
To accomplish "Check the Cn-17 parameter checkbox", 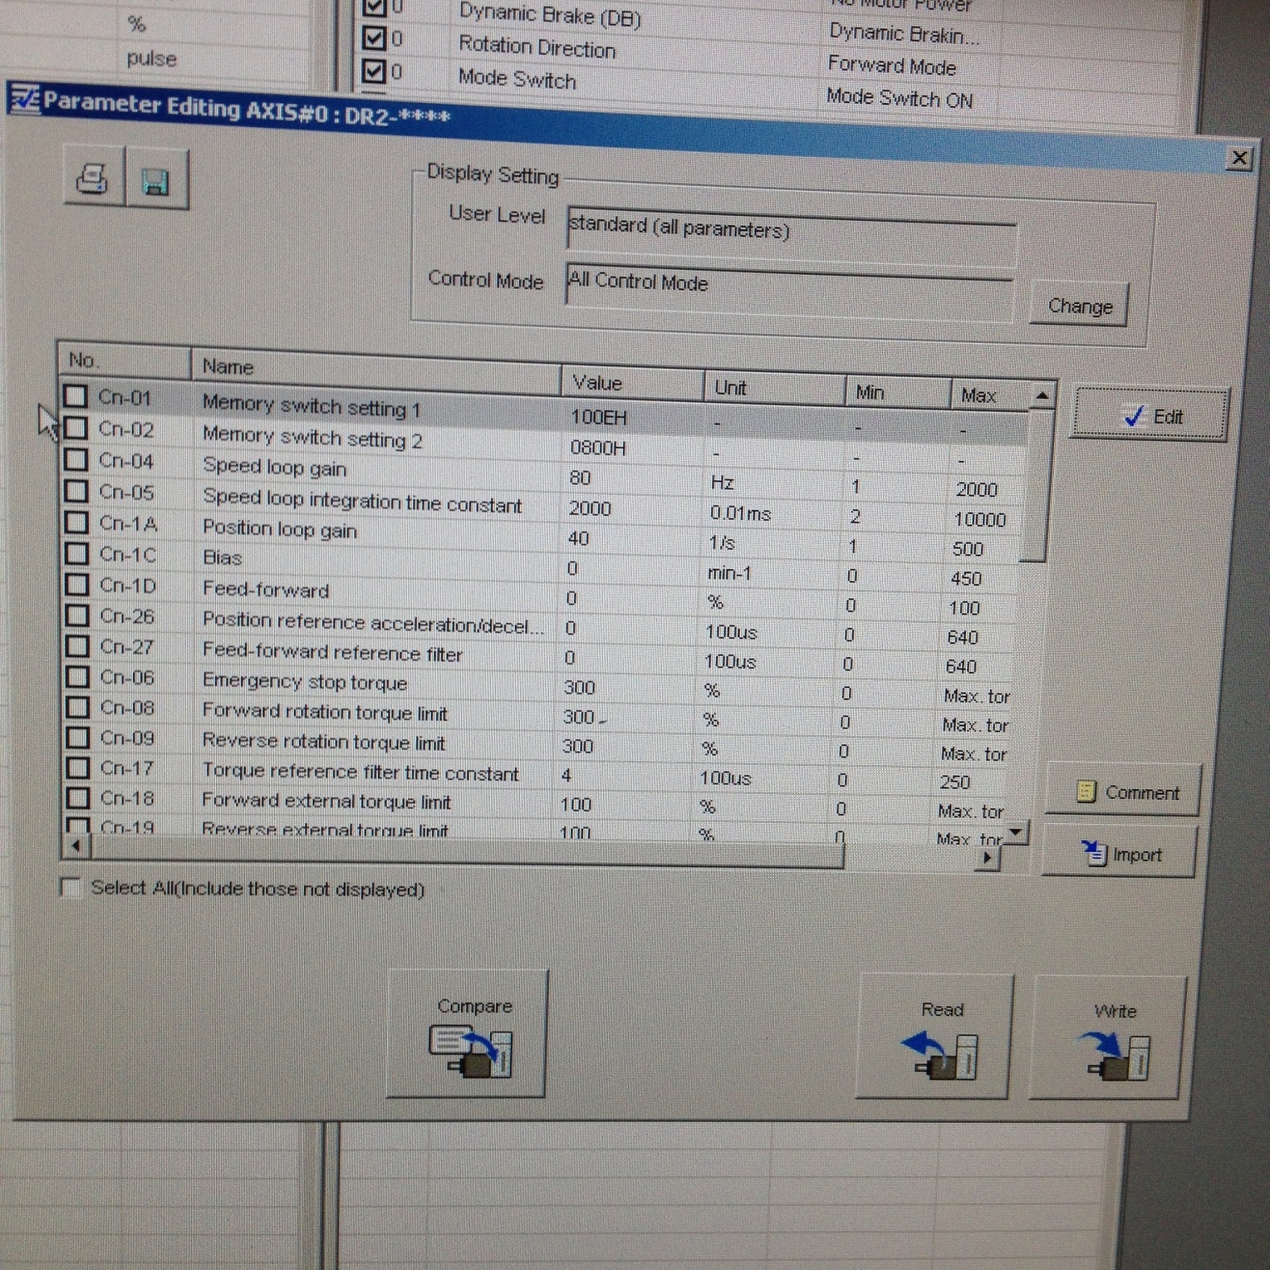I will pyautogui.click(x=78, y=767).
